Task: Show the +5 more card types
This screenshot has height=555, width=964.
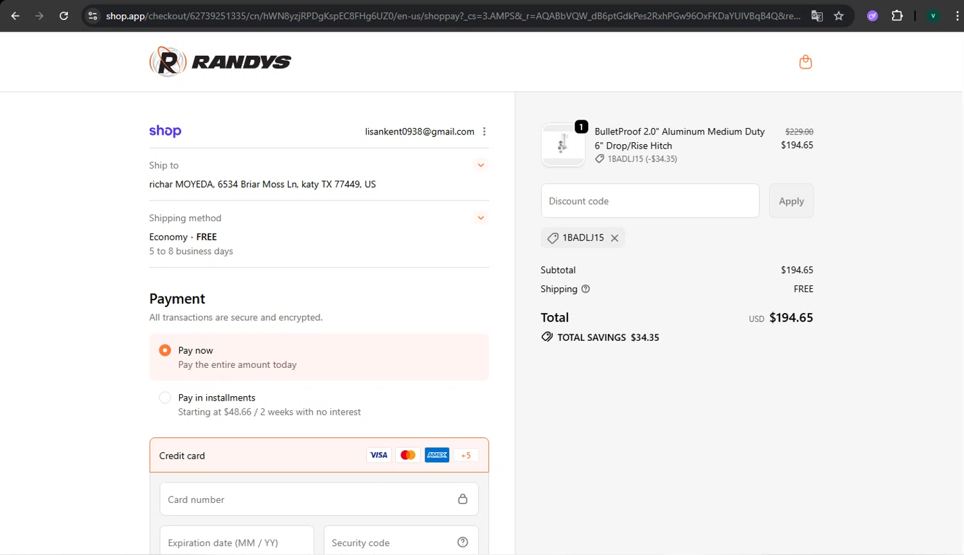Action: pyautogui.click(x=466, y=455)
